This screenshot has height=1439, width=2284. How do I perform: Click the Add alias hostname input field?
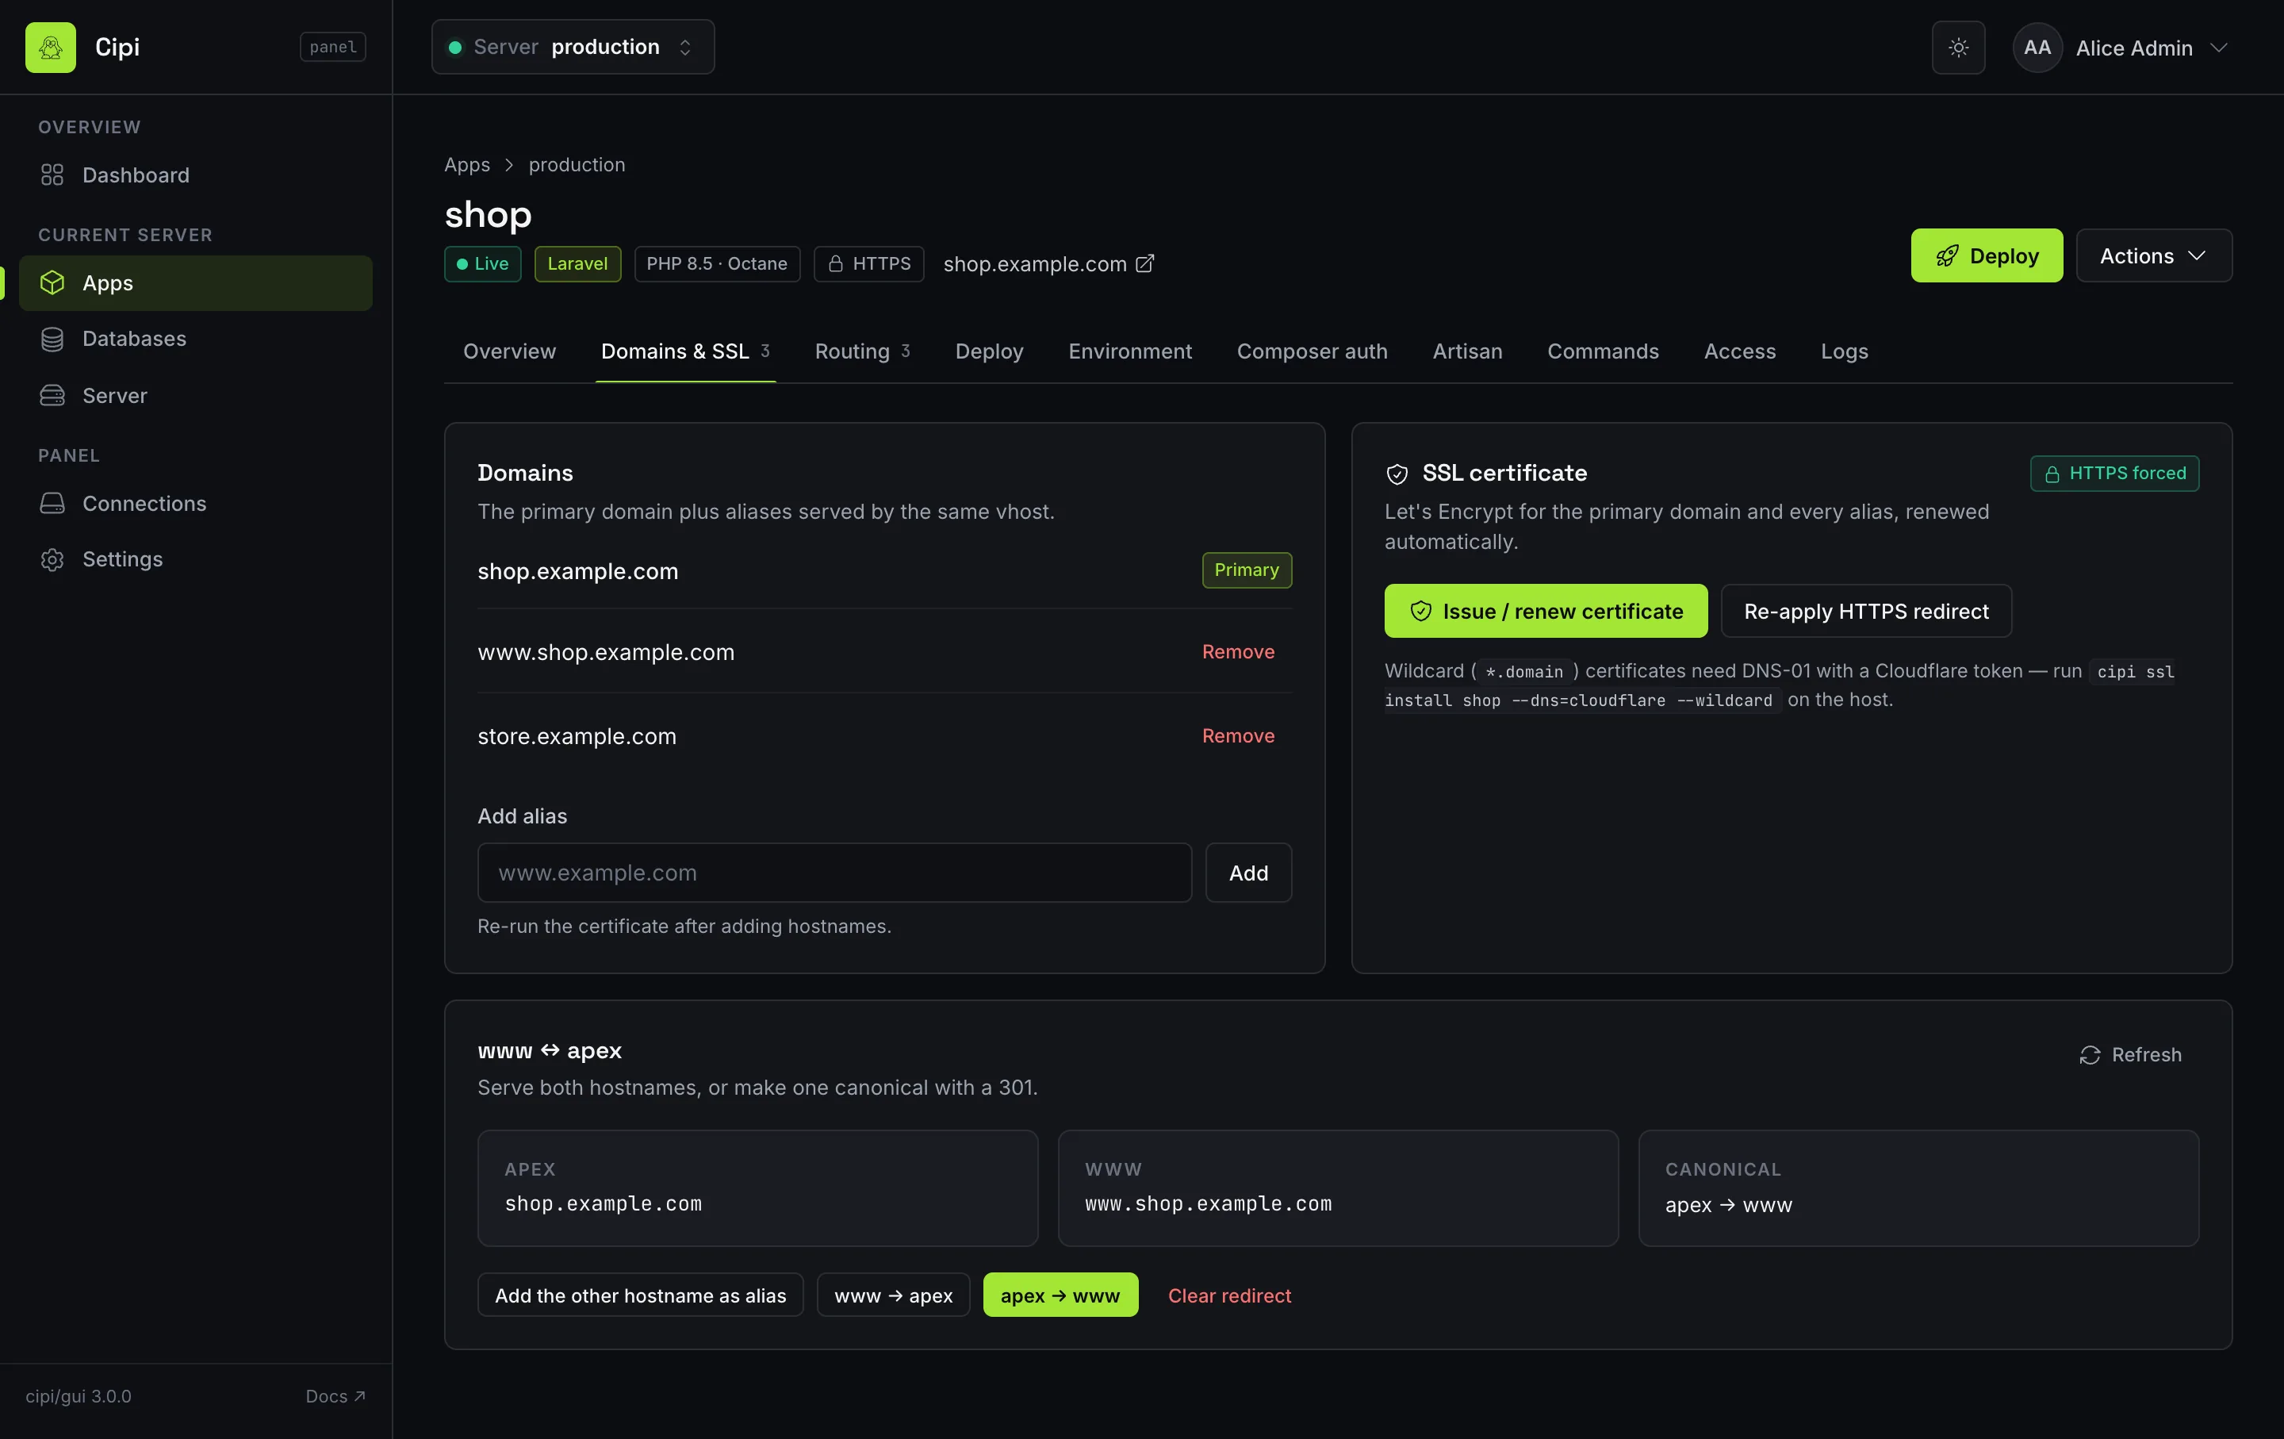(834, 872)
